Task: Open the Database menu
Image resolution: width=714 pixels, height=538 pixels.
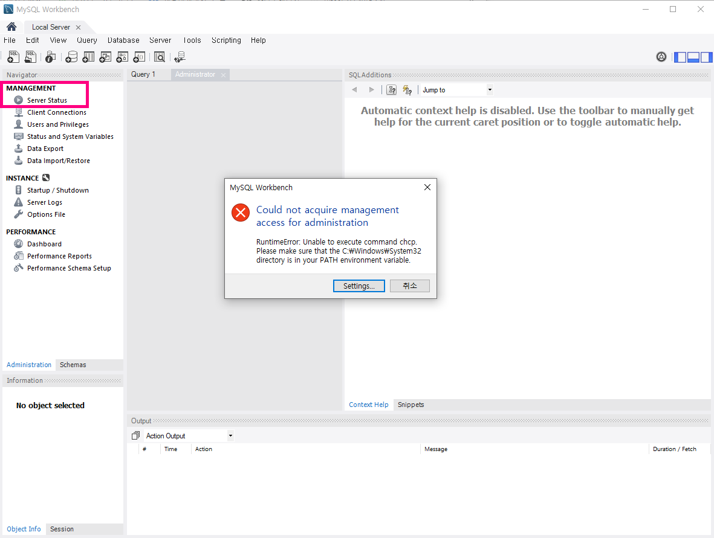Action: [123, 40]
